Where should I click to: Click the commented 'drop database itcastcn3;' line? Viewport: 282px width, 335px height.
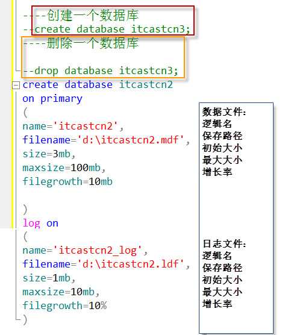point(101,70)
